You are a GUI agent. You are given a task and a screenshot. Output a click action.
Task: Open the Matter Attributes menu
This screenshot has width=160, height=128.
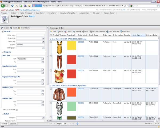[x=26, y=13]
